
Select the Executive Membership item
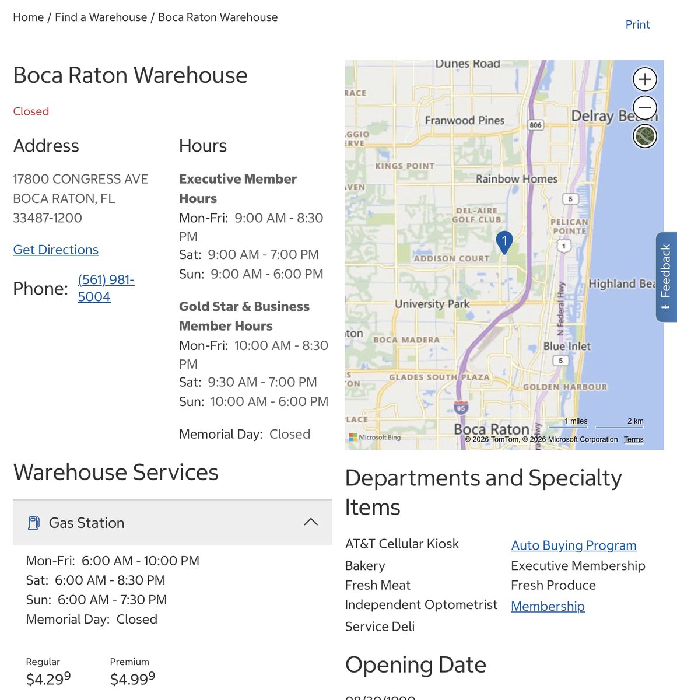coord(578,566)
